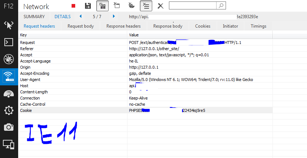Select the Request row key
The height and width of the screenshot is (158, 307).
27,42
